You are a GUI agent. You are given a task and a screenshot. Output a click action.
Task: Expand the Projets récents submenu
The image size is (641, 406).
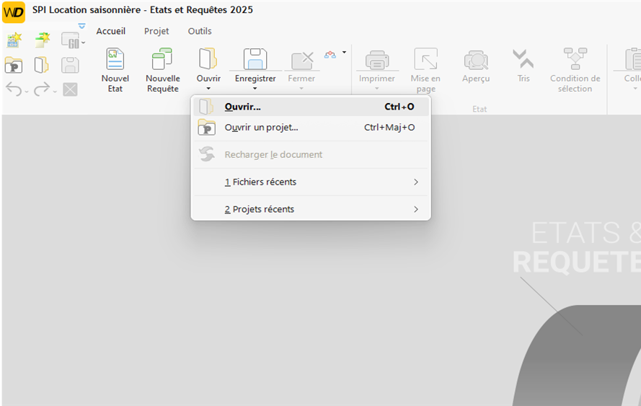[x=415, y=210]
